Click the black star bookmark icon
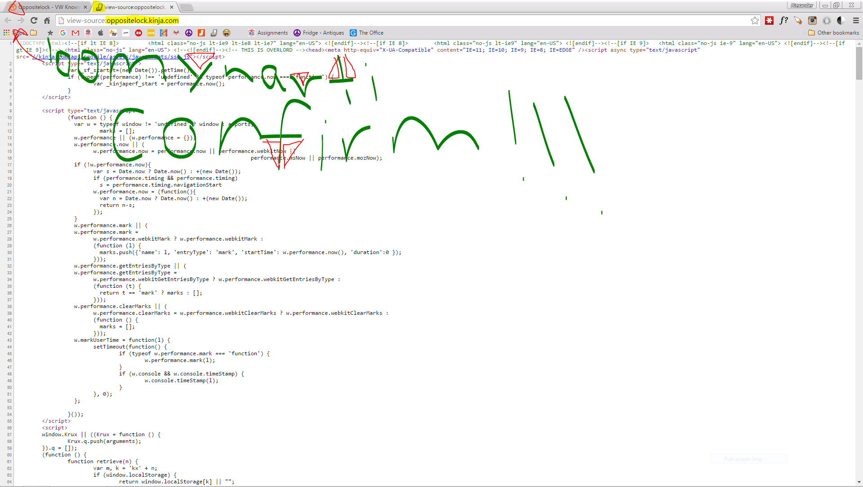The image size is (863, 487). click(x=50, y=33)
